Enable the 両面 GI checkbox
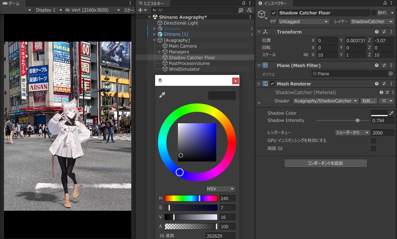Image resolution: width=397 pixels, height=239 pixels. 373,149
